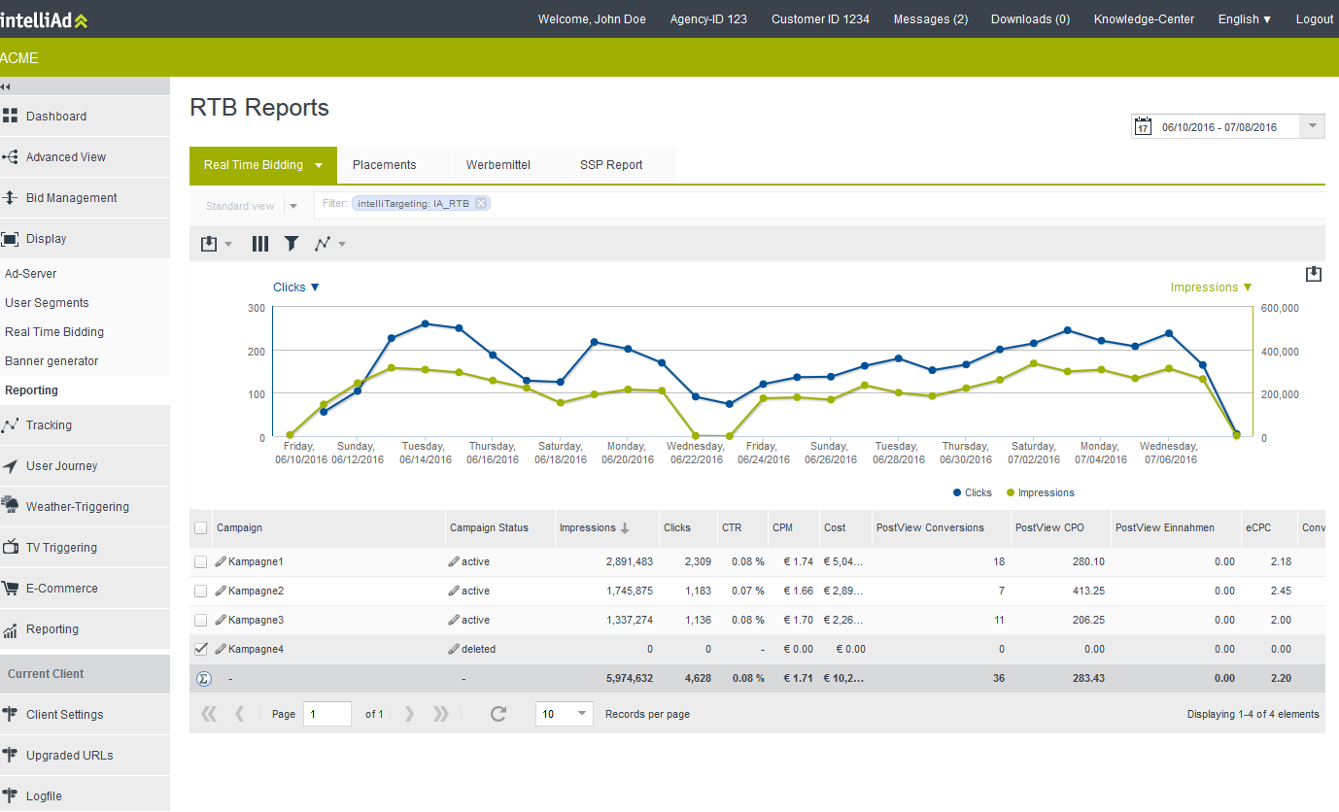Click the sigma sum icon in totals row
The width and height of the screenshot is (1339, 812).
point(203,678)
